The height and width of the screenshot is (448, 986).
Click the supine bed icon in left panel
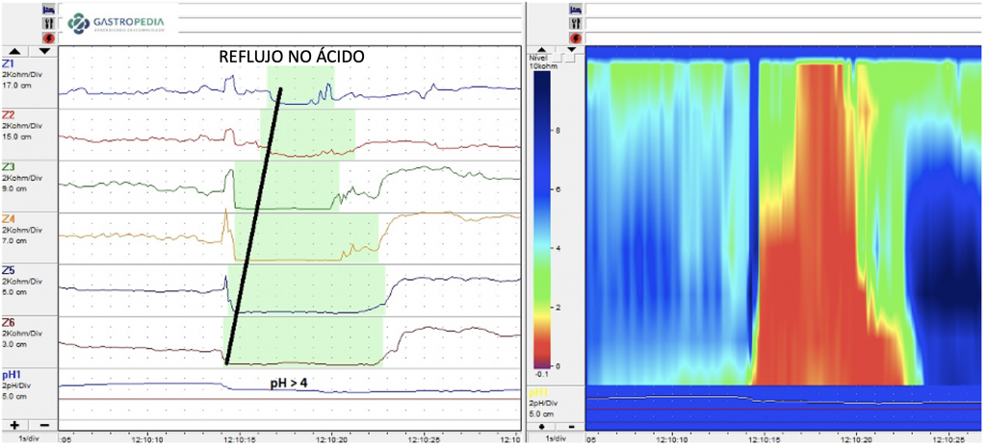pyautogui.click(x=49, y=8)
